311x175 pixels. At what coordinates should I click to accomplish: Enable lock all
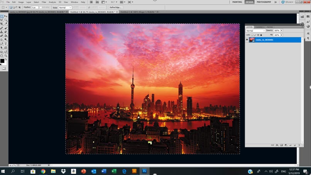(x=261, y=35)
